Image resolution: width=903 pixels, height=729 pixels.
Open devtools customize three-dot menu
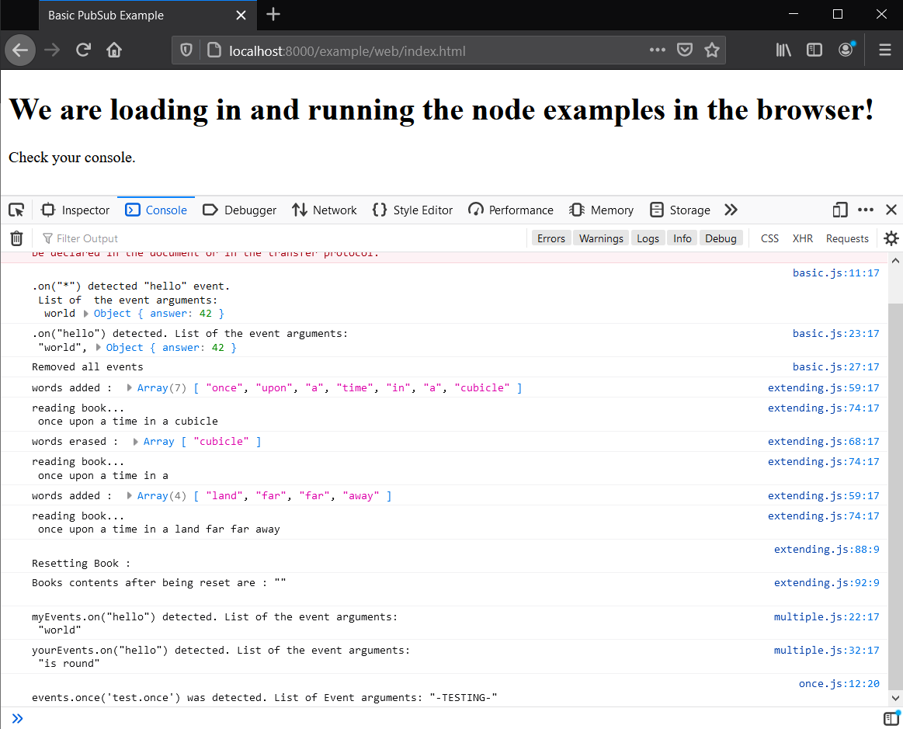pyautogui.click(x=866, y=210)
